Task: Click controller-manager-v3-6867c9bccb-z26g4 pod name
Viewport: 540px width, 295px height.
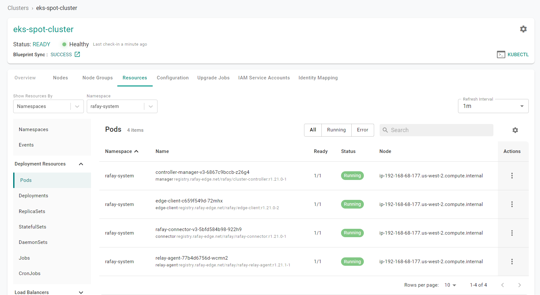Action: click(203, 172)
